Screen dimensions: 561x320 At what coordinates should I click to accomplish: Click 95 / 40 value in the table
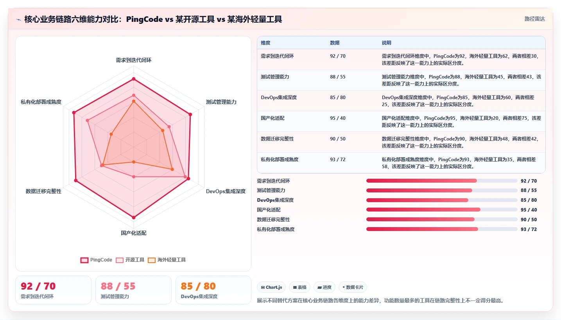click(338, 118)
